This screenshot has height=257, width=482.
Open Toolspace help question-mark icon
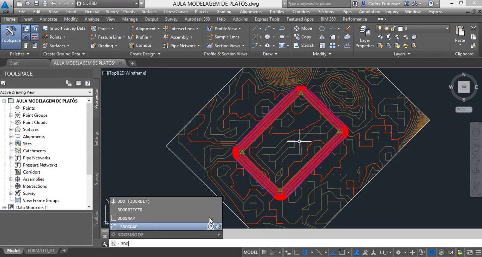(88, 83)
